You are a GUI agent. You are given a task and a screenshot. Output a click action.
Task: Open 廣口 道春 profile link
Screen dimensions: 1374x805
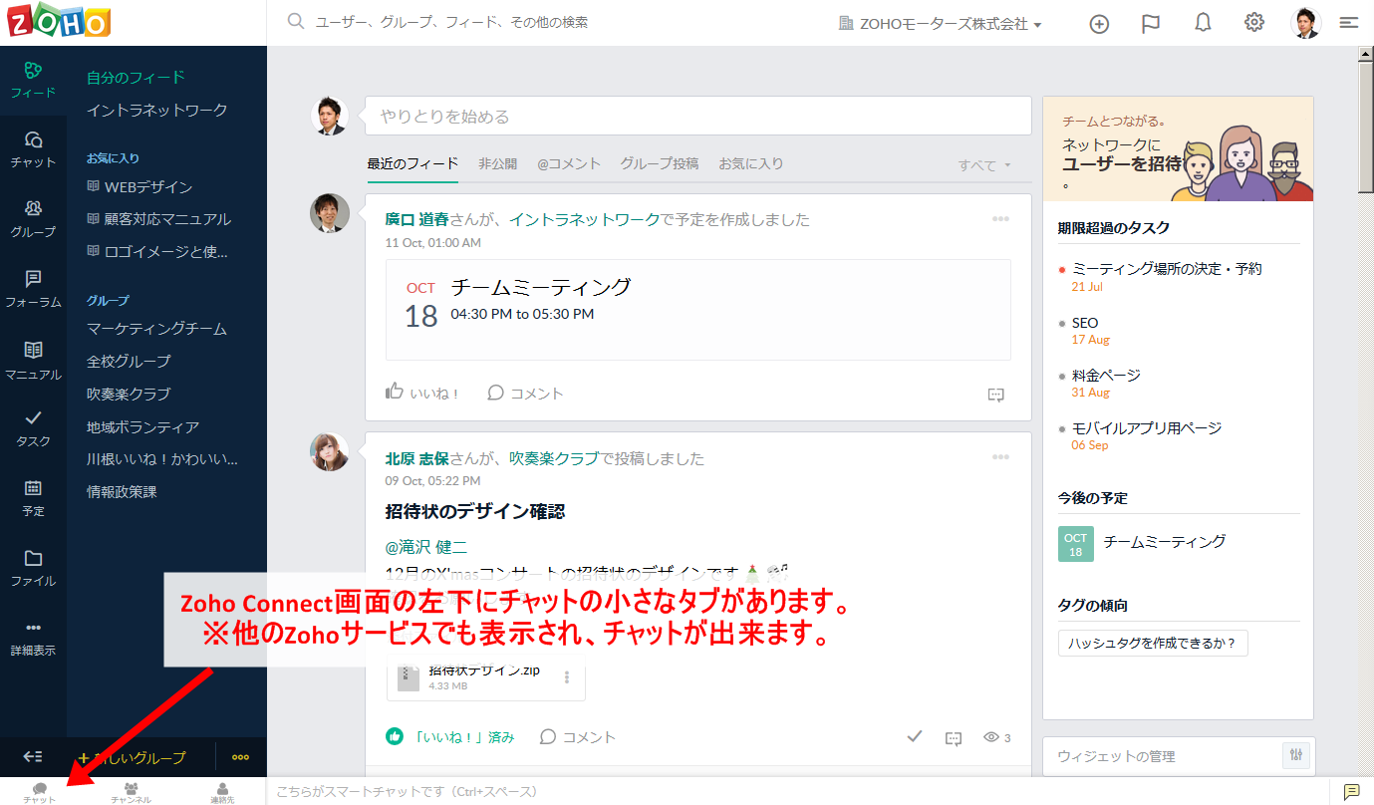click(416, 219)
